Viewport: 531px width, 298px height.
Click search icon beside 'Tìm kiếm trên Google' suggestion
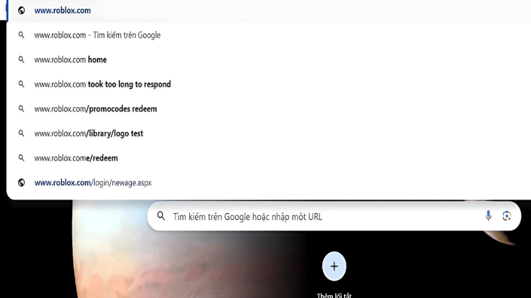point(22,35)
